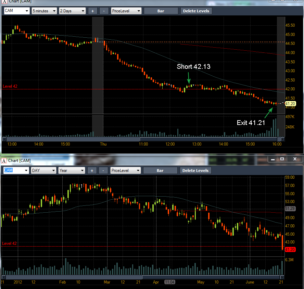Viewport: 304px width, 289px height.
Task: Click the Bar button in lower chart
Action: click(160, 171)
